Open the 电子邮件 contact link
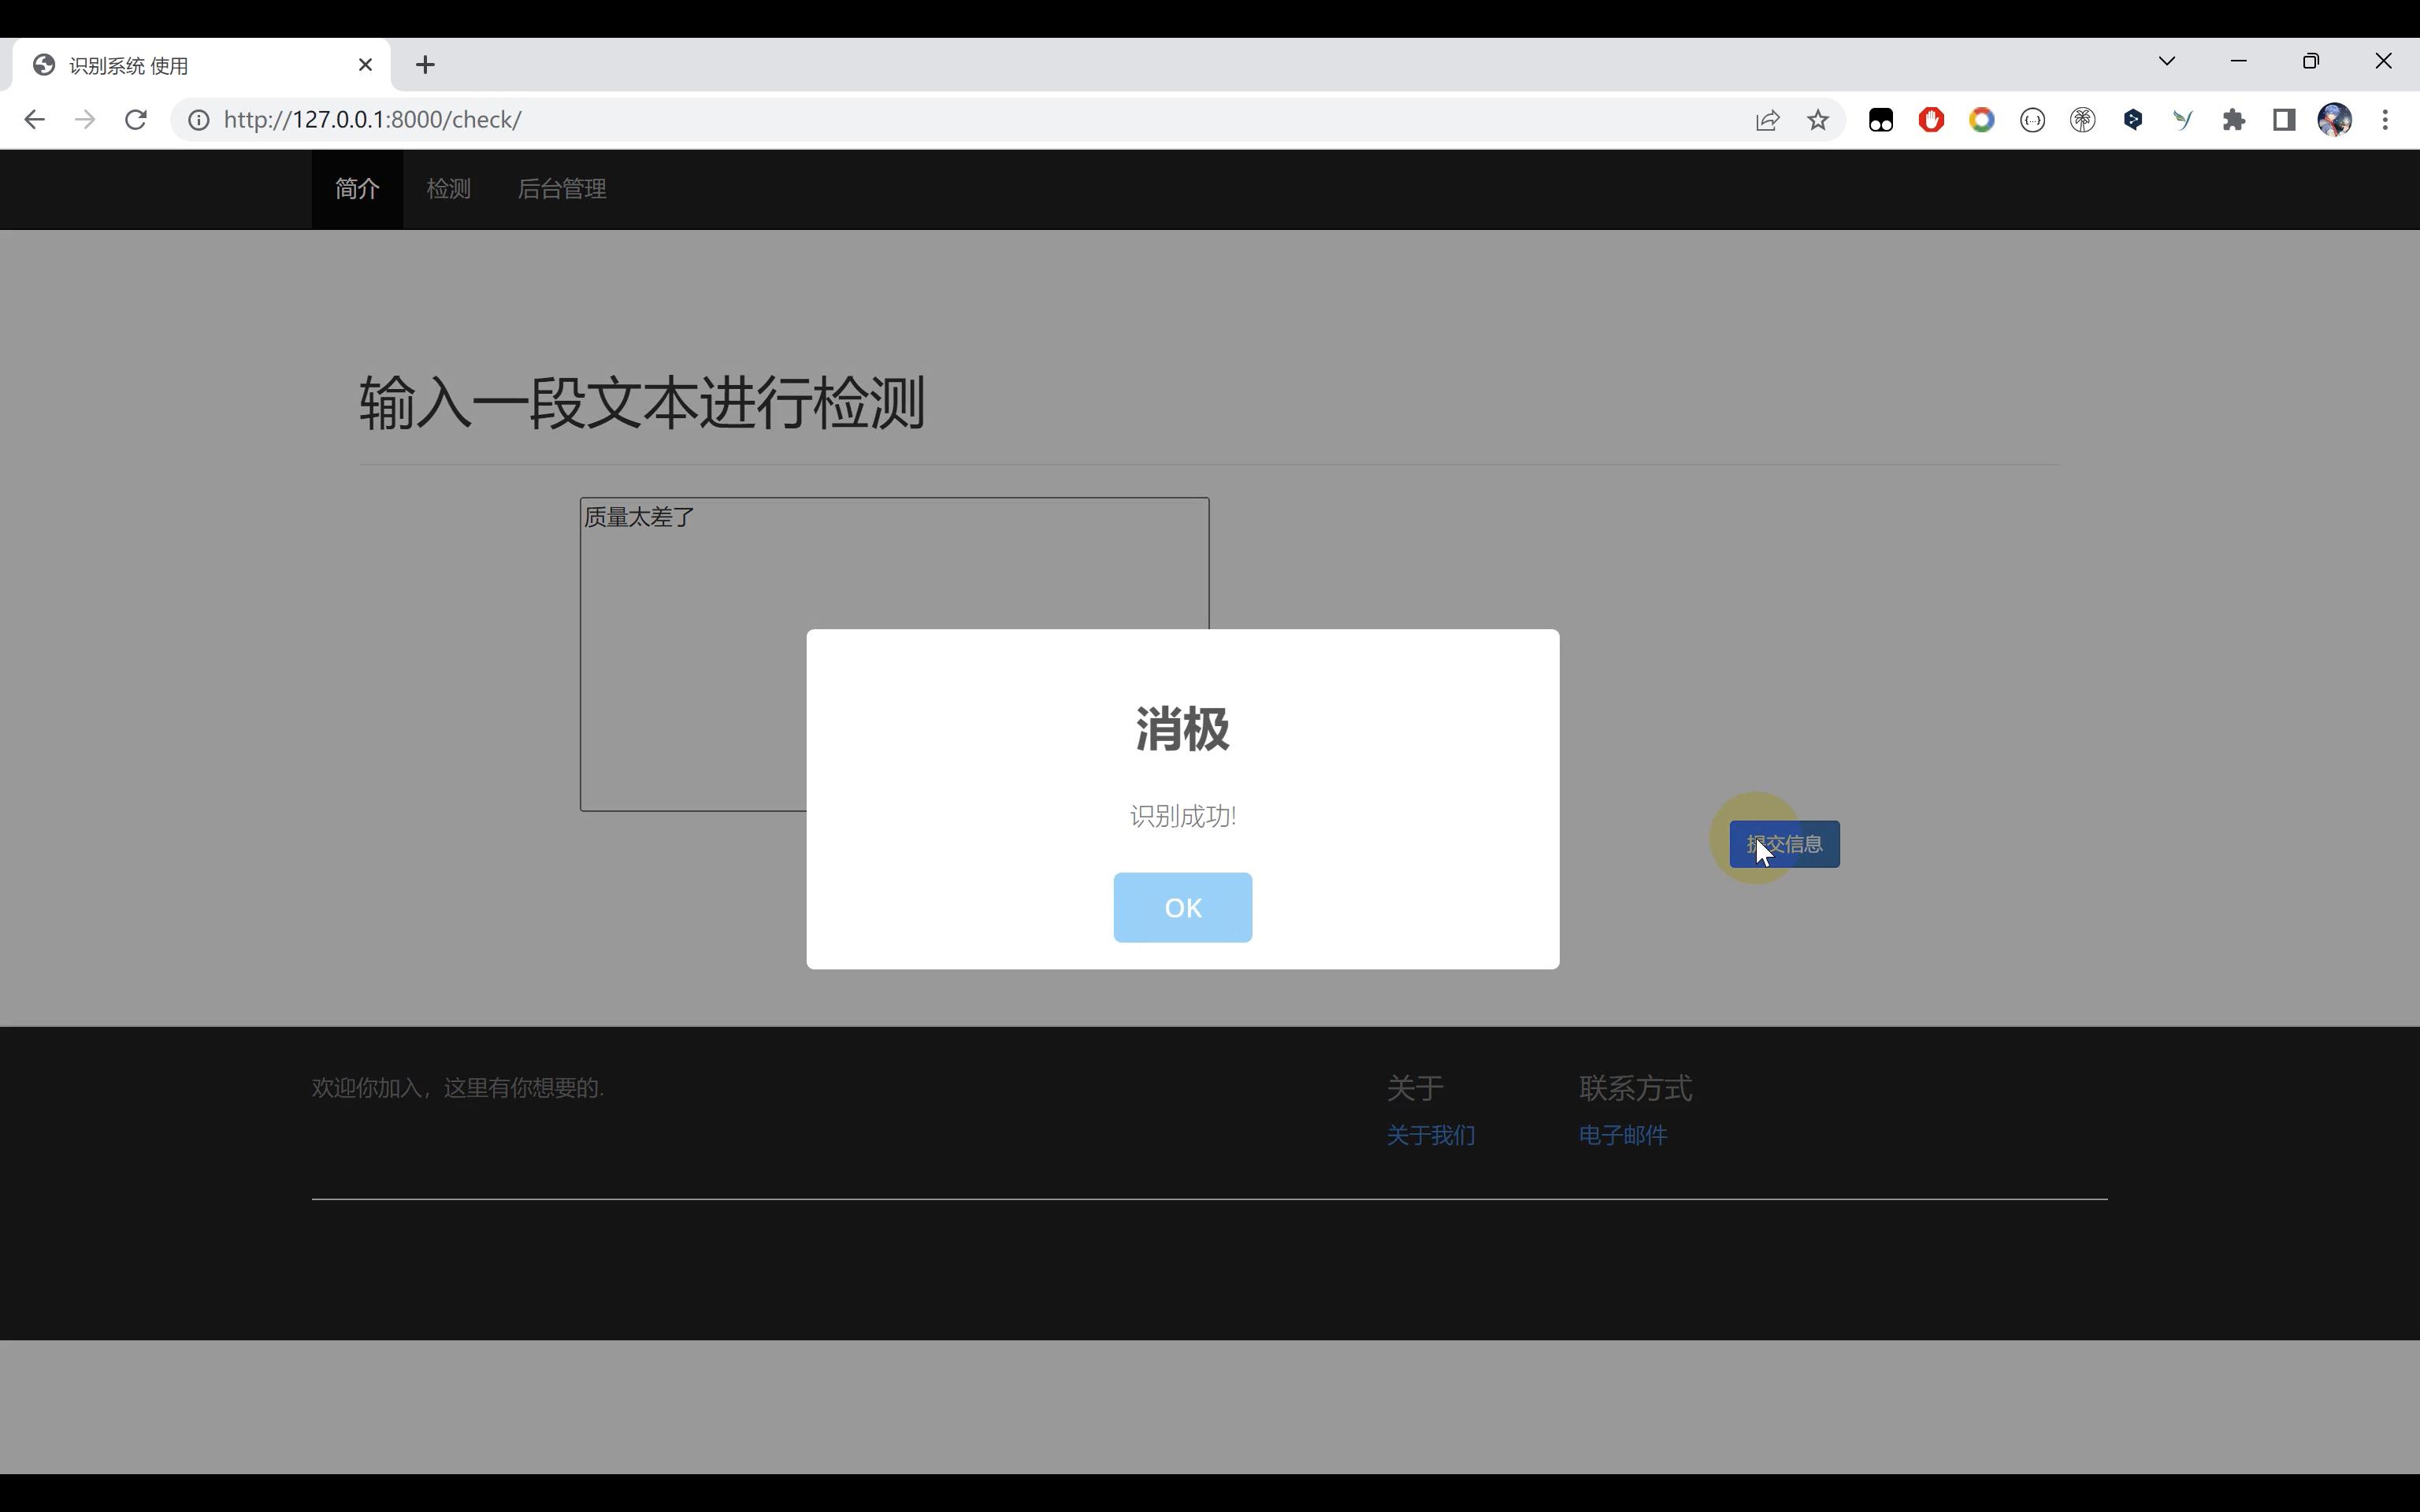The image size is (2420, 1512). tap(1621, 1135)
